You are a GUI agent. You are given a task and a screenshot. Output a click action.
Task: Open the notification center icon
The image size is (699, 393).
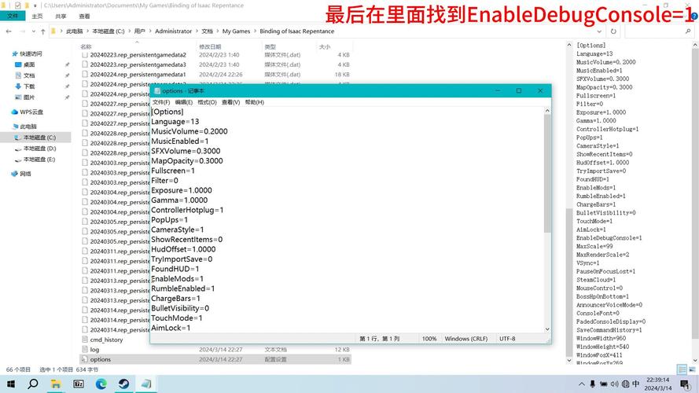[x=685, y=384]
